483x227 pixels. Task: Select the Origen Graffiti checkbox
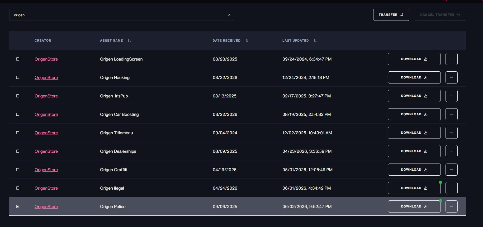point(18,170)
